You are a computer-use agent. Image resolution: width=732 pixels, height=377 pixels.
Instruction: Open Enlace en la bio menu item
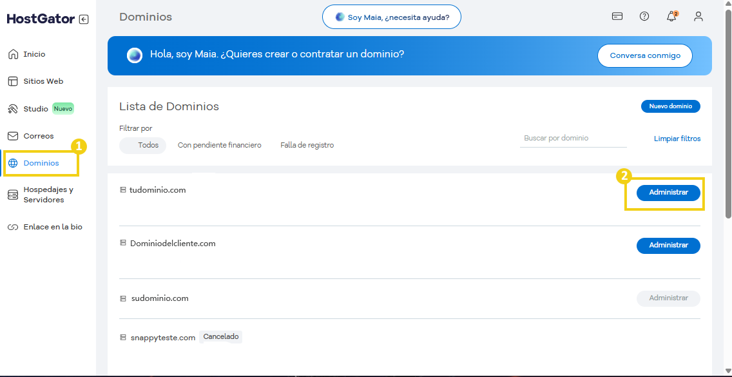point(53,227)
